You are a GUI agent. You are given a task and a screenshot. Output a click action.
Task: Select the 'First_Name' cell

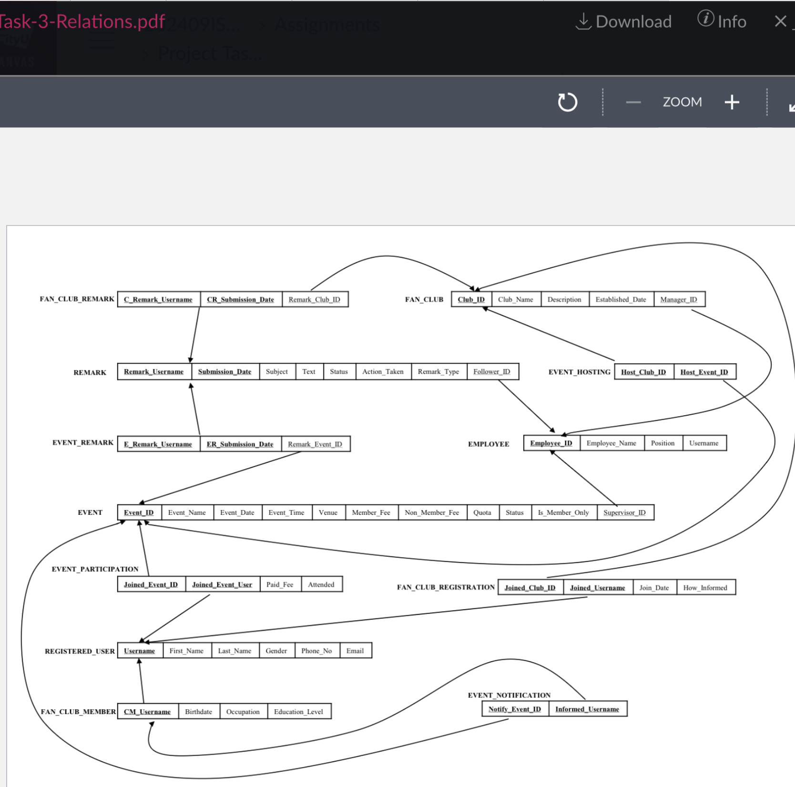pyautogui.click(x=187, y=651)
